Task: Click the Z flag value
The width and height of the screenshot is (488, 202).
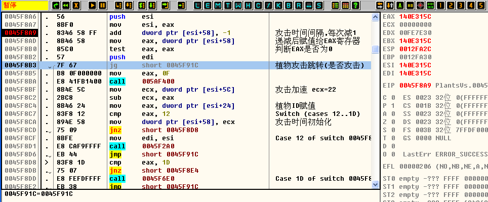Action: coord(393,122)
